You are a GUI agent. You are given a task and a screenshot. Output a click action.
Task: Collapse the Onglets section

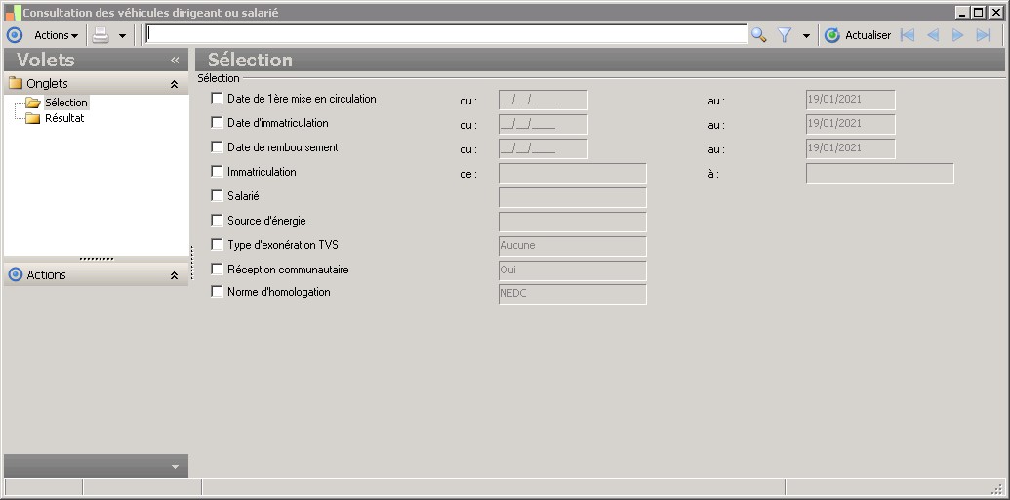pos(174,84)
